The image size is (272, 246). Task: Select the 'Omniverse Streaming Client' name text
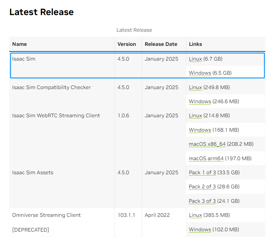click(x=47, y=215)
